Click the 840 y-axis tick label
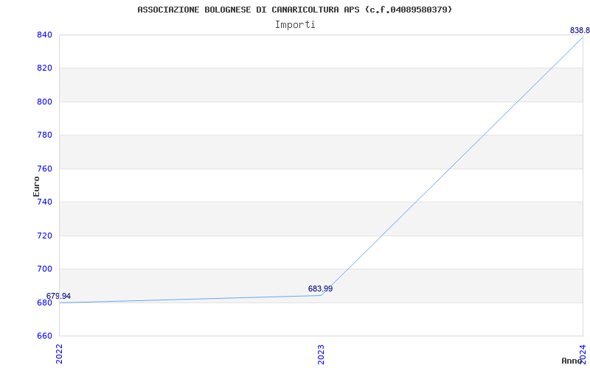 (x=44, y=35)
